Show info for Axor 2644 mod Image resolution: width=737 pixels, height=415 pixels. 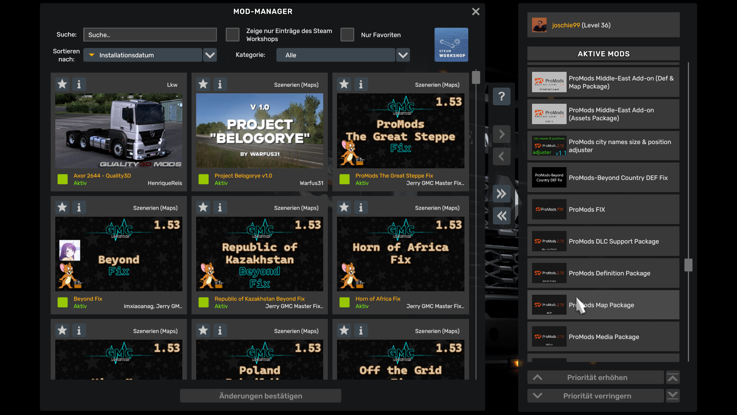(79, 84)
